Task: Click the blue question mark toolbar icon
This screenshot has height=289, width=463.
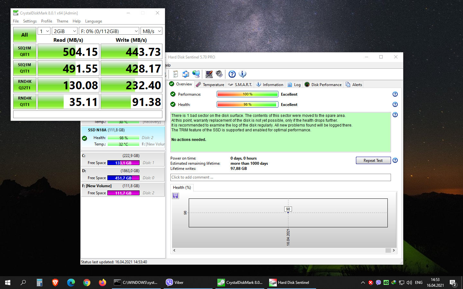Action: point(232,74)
